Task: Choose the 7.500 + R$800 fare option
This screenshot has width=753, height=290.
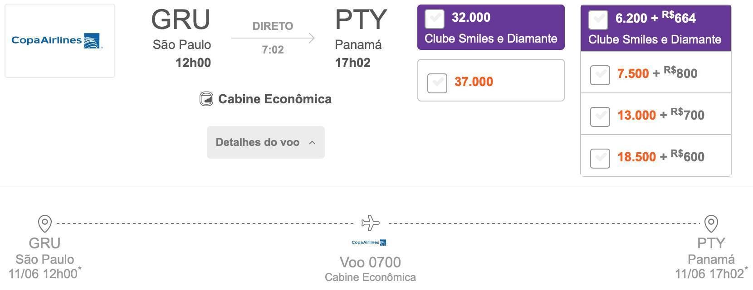Action: [x=600, y=75]
